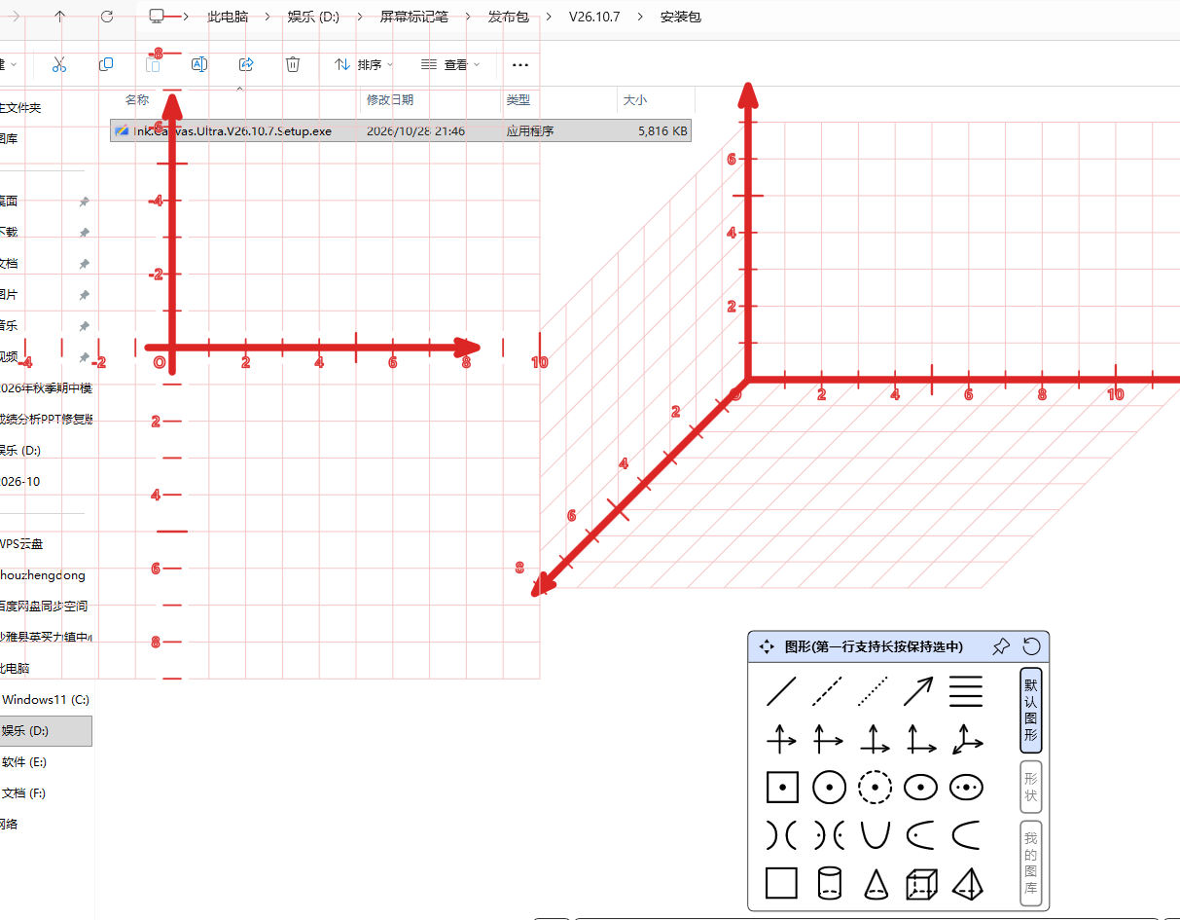Reset the shapes panel with the undo arrow
The width and height of the screenshot is (1180, 920).
click(x=1032, y=646)
